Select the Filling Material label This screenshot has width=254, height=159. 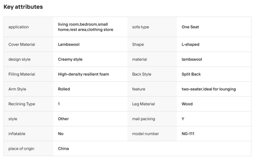click(22, 74)
